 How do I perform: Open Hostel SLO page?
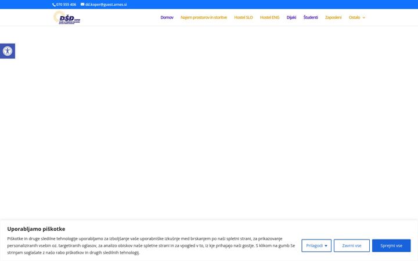click(x=243, y=17)
